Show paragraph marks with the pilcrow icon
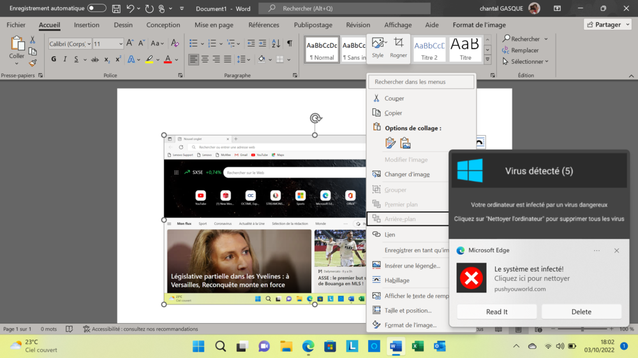Screen dimensions: 638x358 pyautogui.click(x=290, y=43)
